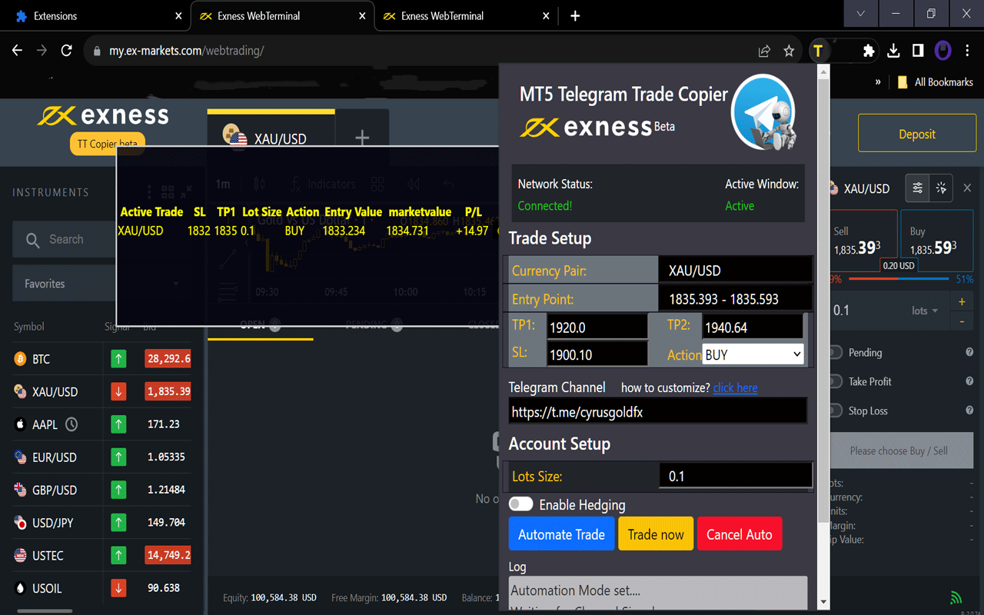The width and height of the screenshot is (984, 615).
Task: Open browser downloads icon
Action: (893, 51)
